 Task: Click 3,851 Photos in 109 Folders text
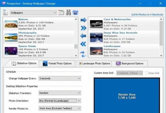pos(36,23)
